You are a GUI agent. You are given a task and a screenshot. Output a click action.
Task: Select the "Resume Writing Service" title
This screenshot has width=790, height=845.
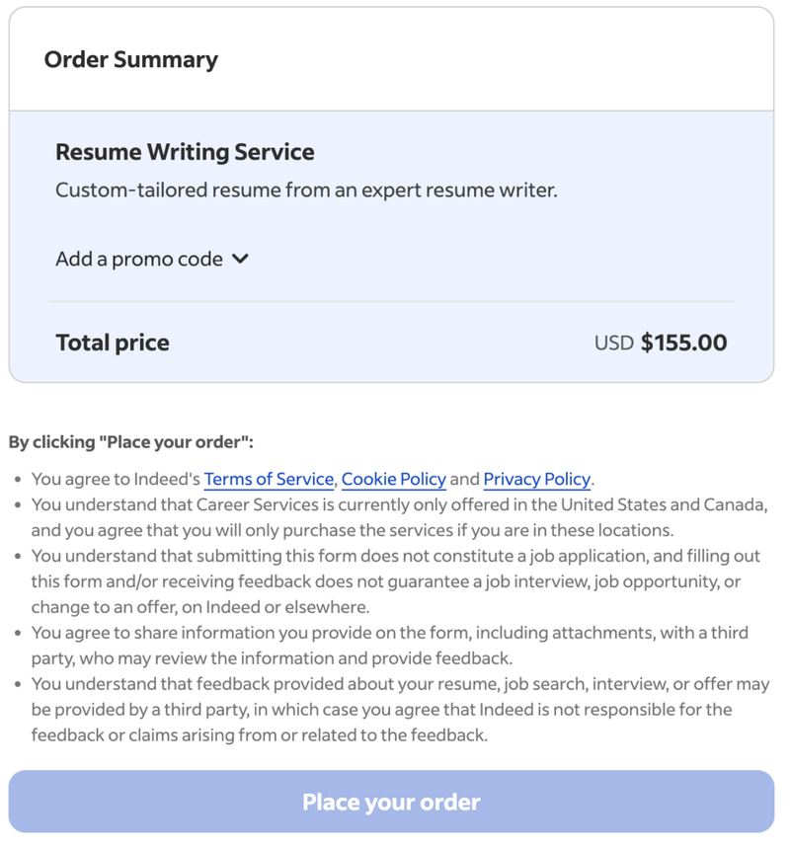coord(184,152)
